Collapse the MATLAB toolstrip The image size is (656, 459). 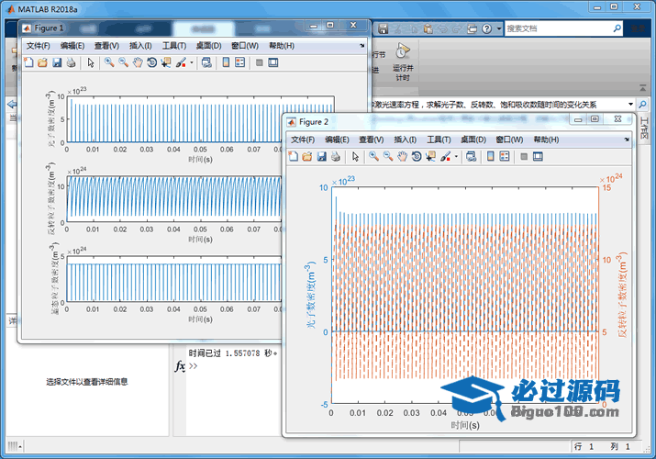pyautogui.click(x=642, y=88)
